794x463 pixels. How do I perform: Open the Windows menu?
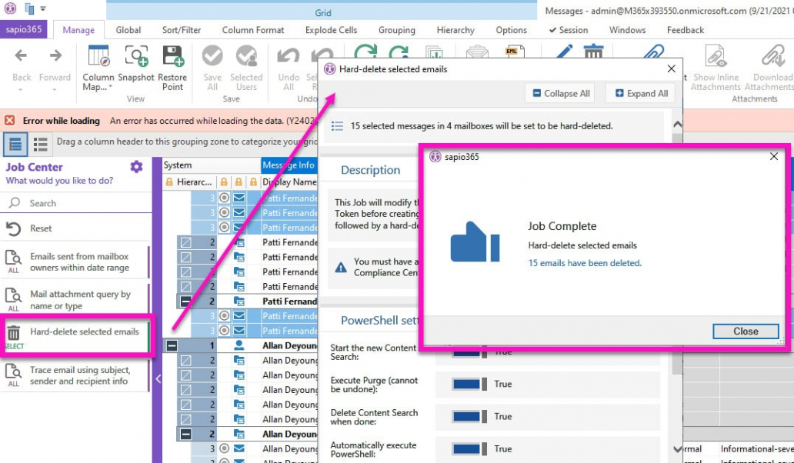(x=627, y=30)
